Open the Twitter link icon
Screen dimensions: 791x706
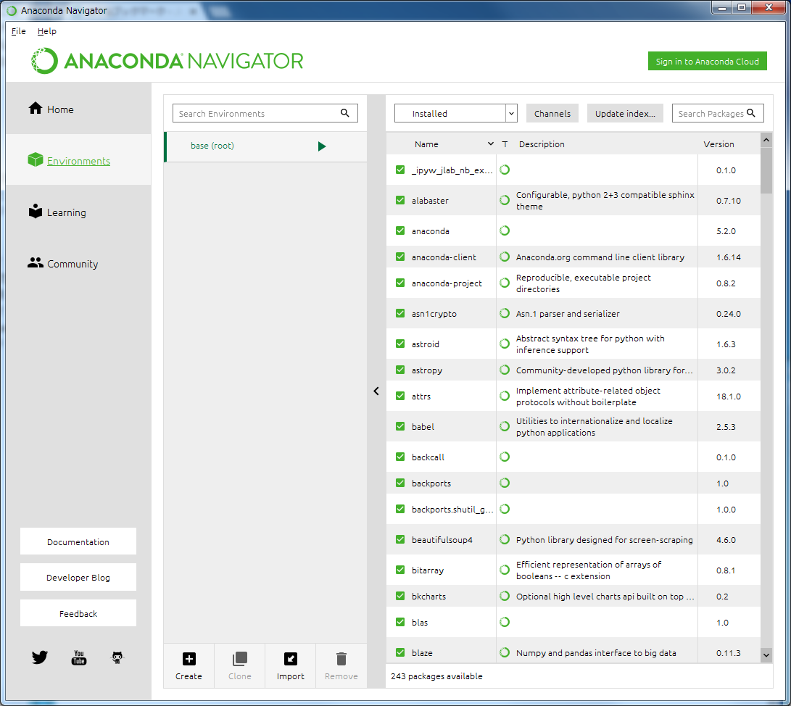click(39, 657)
